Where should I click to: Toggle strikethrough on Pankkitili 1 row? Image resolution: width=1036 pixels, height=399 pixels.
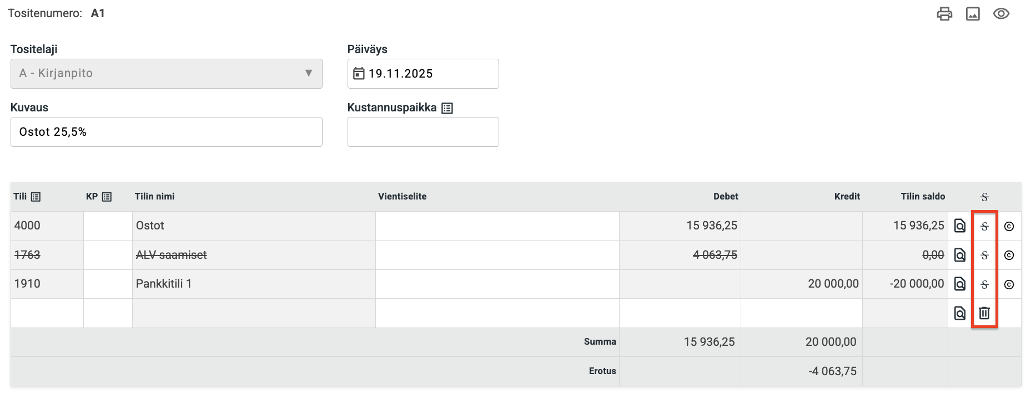[x=984, y=284]
